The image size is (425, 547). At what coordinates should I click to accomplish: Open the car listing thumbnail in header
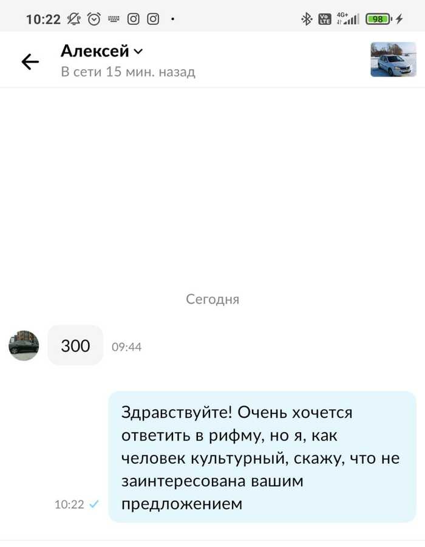393,59
